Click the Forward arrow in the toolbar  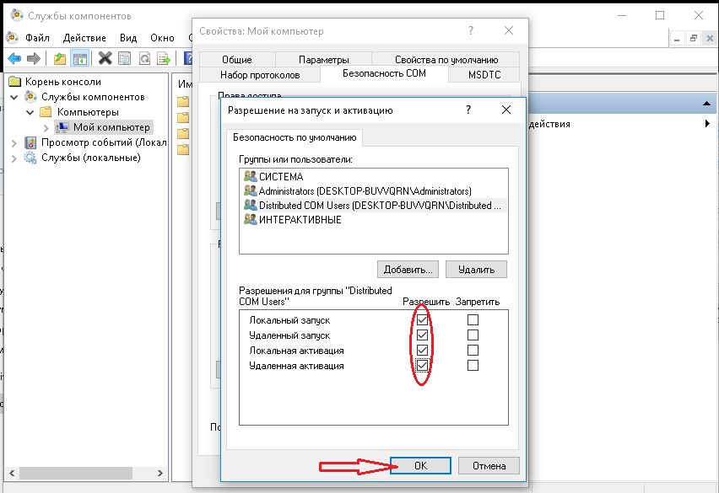34,58
